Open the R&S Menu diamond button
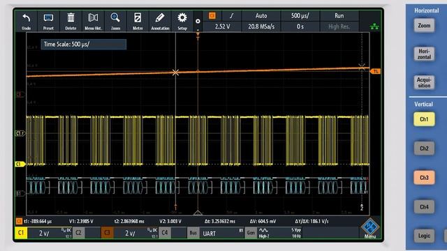This screenshot has height=251, width=447. pyautogui.click(x=370, y=228)
